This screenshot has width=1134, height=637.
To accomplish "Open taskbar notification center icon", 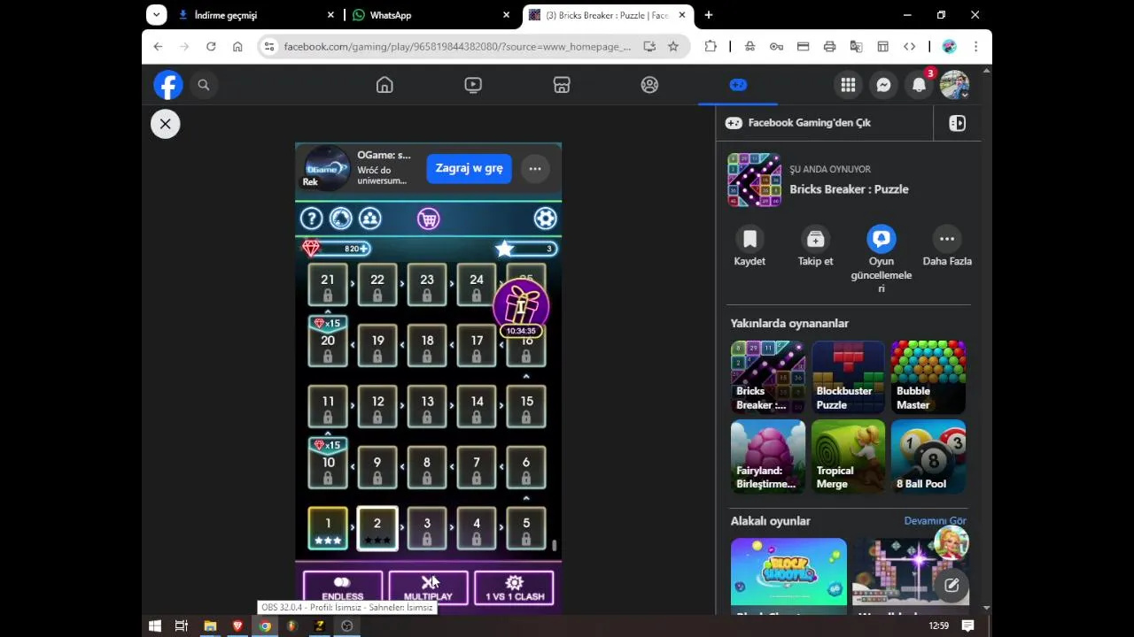I will [968, 625].
